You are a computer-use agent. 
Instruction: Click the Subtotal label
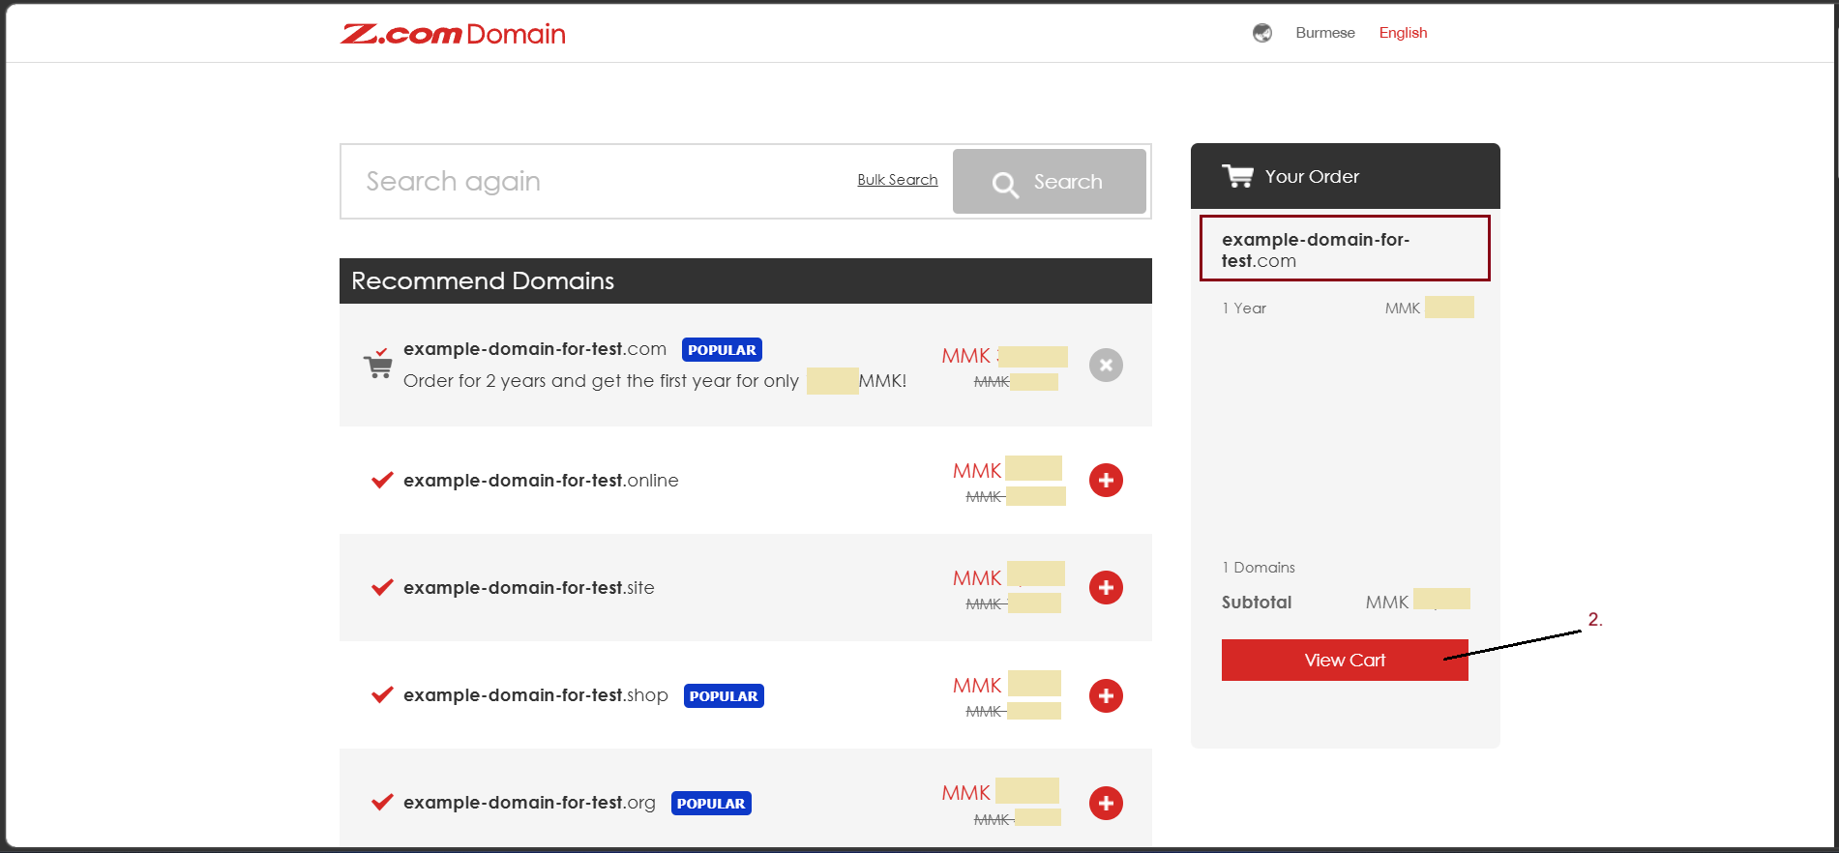(1257, 603)
